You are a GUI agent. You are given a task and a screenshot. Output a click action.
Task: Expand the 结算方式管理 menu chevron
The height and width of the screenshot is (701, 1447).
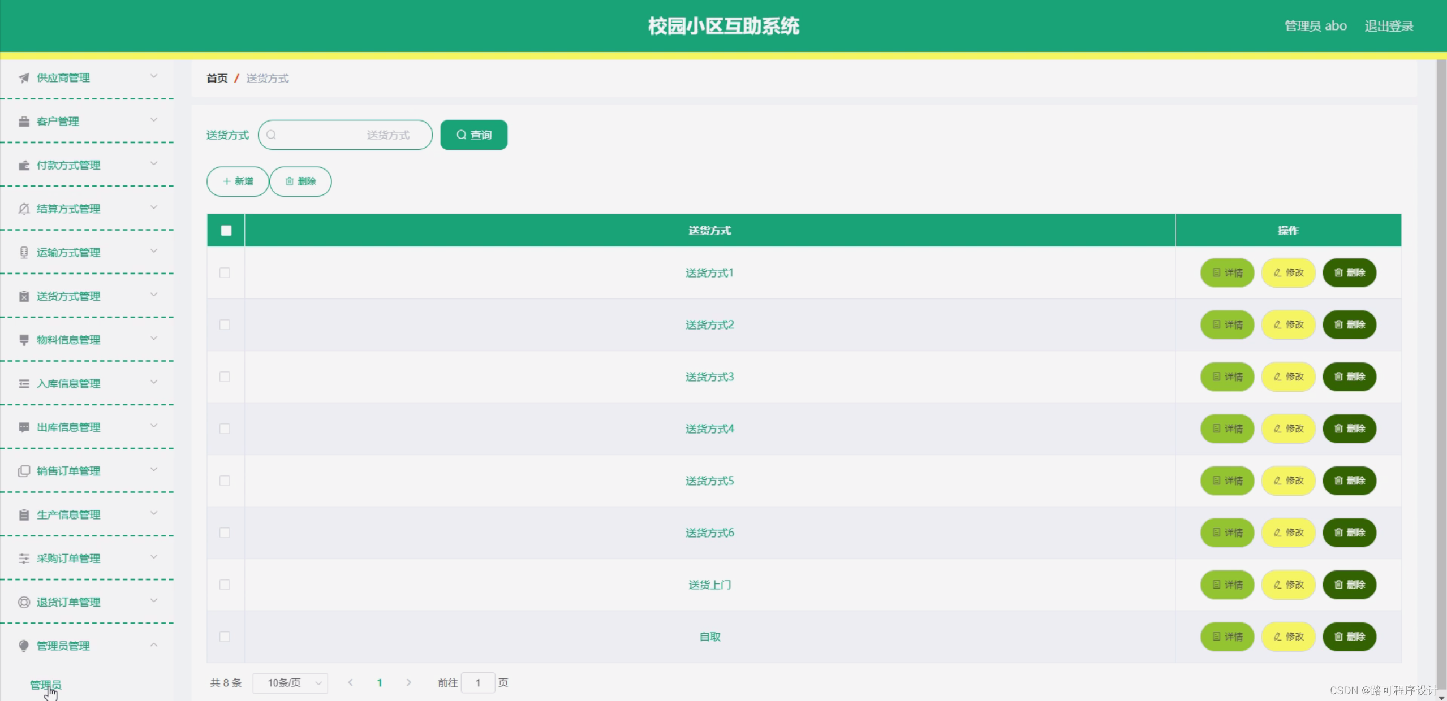[x=154, y=208]
